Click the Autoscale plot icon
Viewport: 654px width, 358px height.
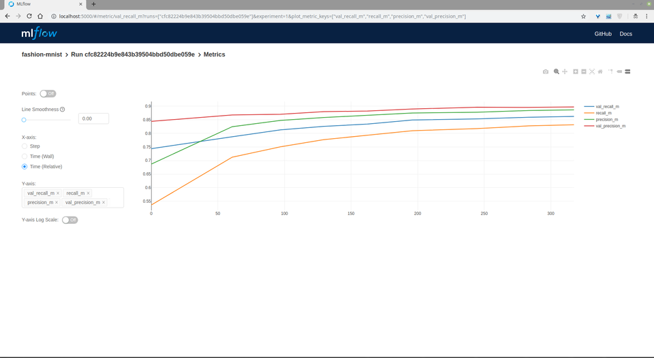592,71
